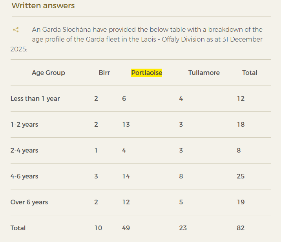The width and height of the screenshot is (281, 242).
Task: Select the "4-6 years" row label
Action: click(24, 176)
